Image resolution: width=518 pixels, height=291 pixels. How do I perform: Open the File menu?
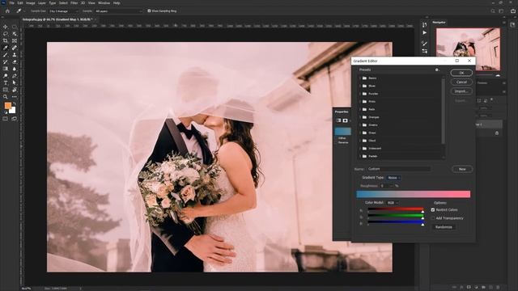click(x=11, y=3)
